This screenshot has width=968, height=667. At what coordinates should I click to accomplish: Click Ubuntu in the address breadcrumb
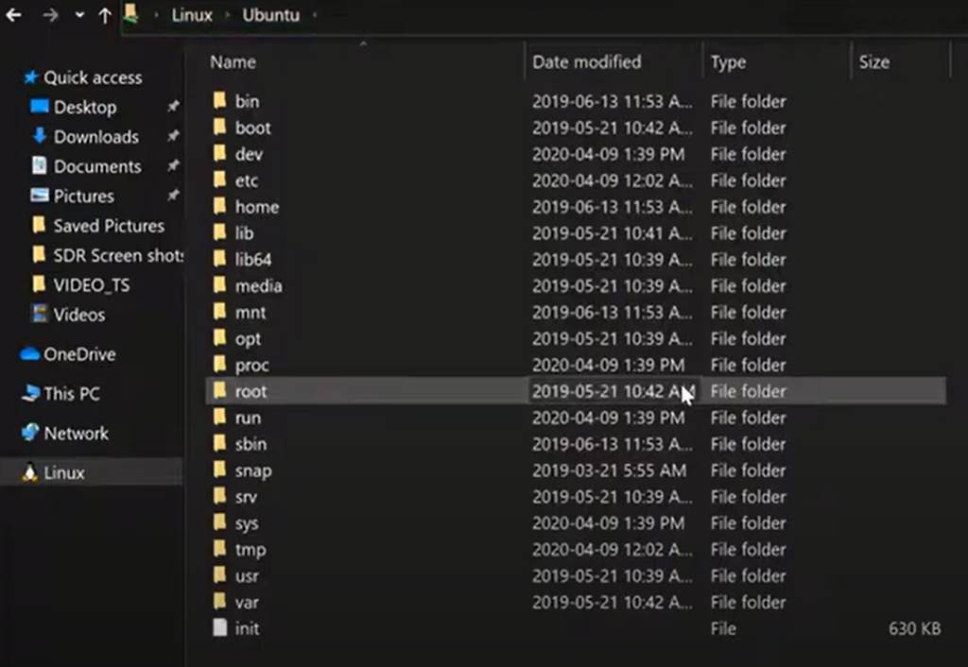(x=270, y=15)
